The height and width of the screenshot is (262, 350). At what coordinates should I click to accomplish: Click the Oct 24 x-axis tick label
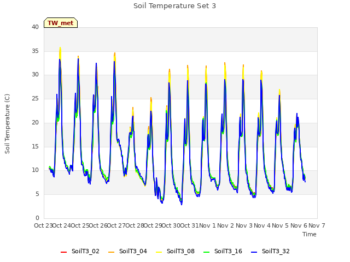62,225
